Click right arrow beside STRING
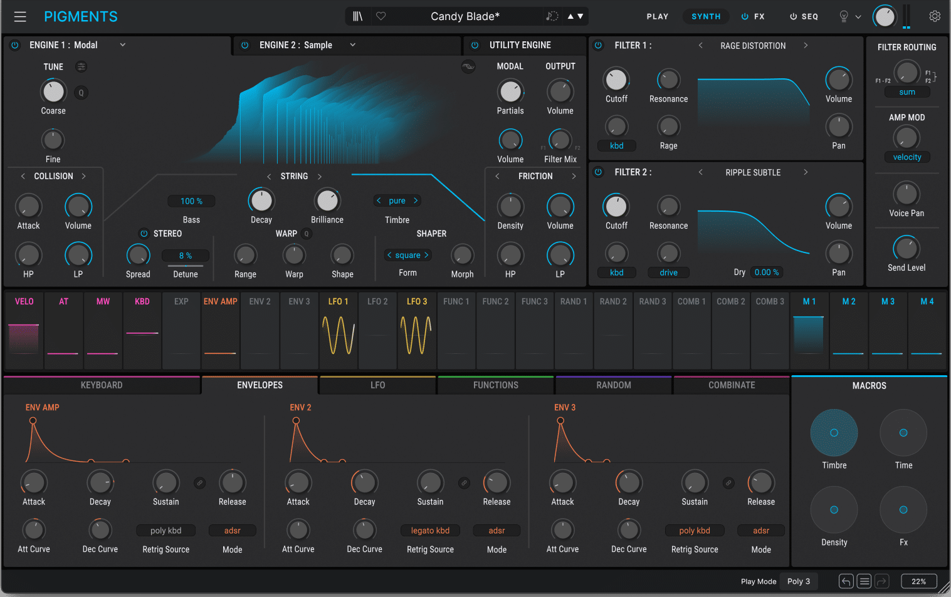 [319, 177]
